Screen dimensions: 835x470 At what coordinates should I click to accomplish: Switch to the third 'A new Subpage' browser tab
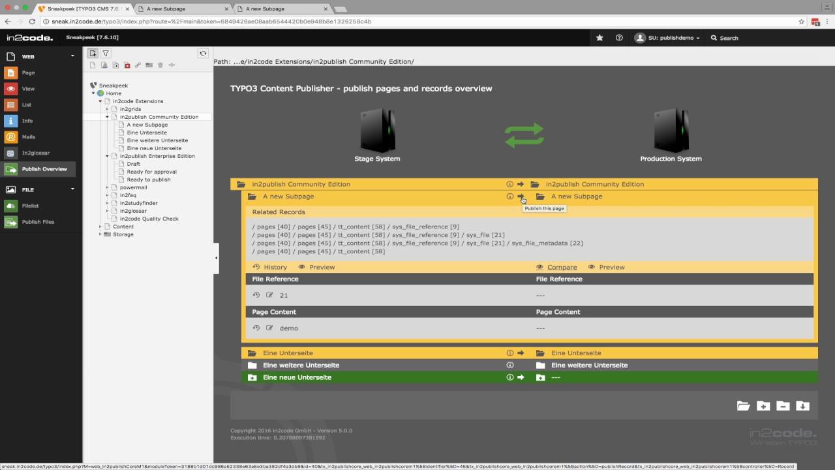pos(283,9)
